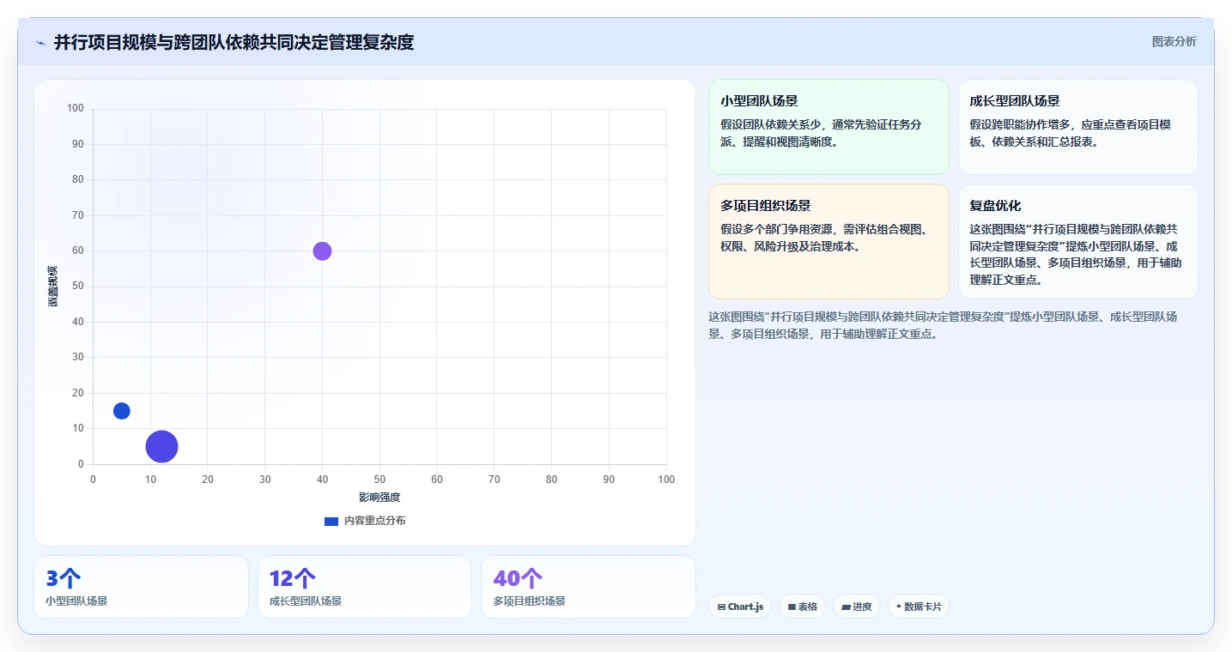Click the Chart.js tag chip
Screen dimensions: 1232x652
coord(740,607)
